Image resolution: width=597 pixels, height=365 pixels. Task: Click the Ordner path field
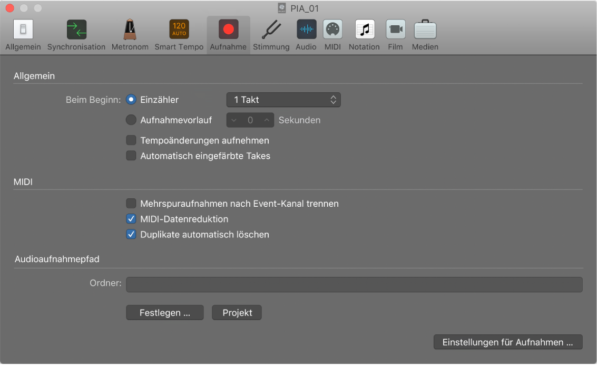354,285
